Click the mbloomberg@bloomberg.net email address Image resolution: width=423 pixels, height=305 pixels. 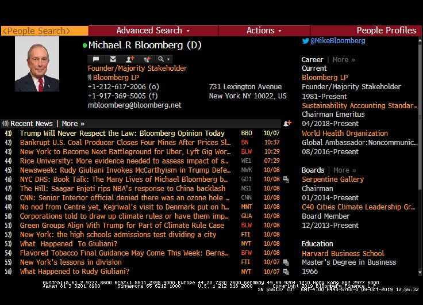pyautogui.click(x=134, y=105)
